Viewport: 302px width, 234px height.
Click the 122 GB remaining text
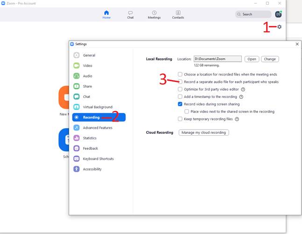point(206,65)
